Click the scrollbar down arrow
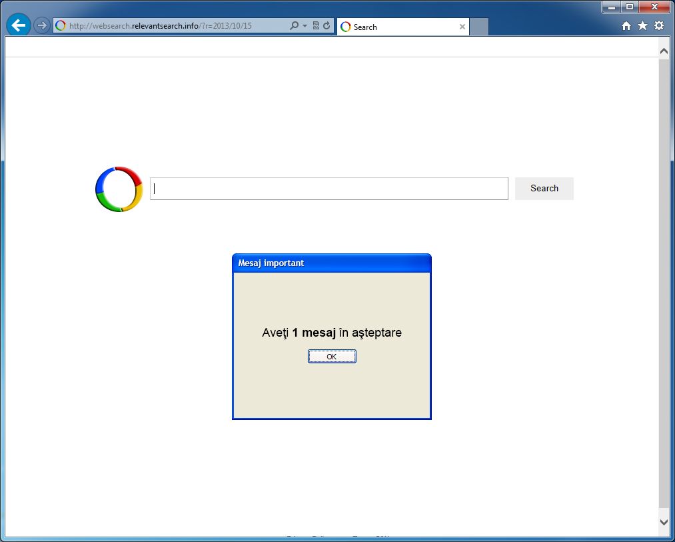The image size is (675, 542). click(x=664, y=522)
